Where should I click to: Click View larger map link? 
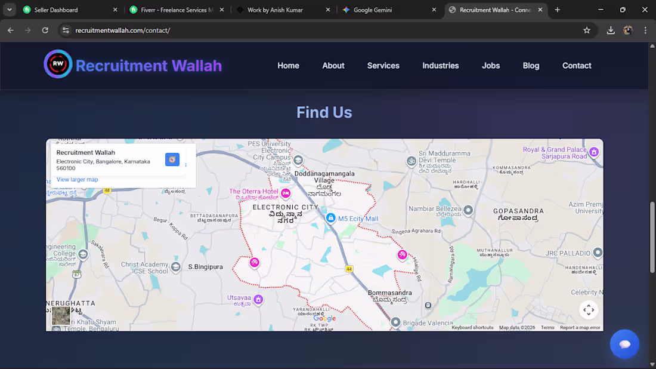[77, 179]
